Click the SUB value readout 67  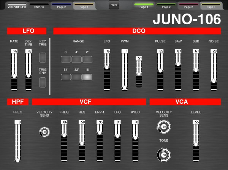pos(196,51)
